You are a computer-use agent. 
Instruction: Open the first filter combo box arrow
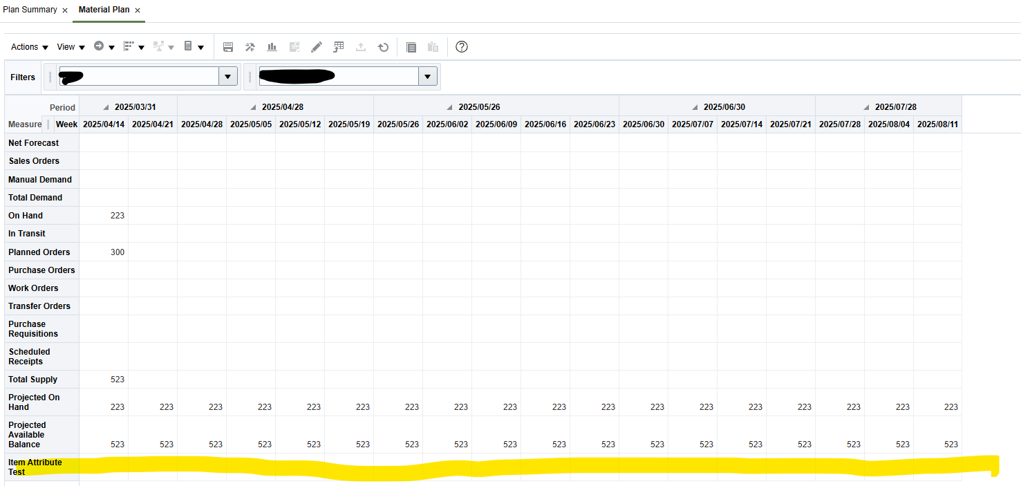pyautogui.click(x=228, y=77)
